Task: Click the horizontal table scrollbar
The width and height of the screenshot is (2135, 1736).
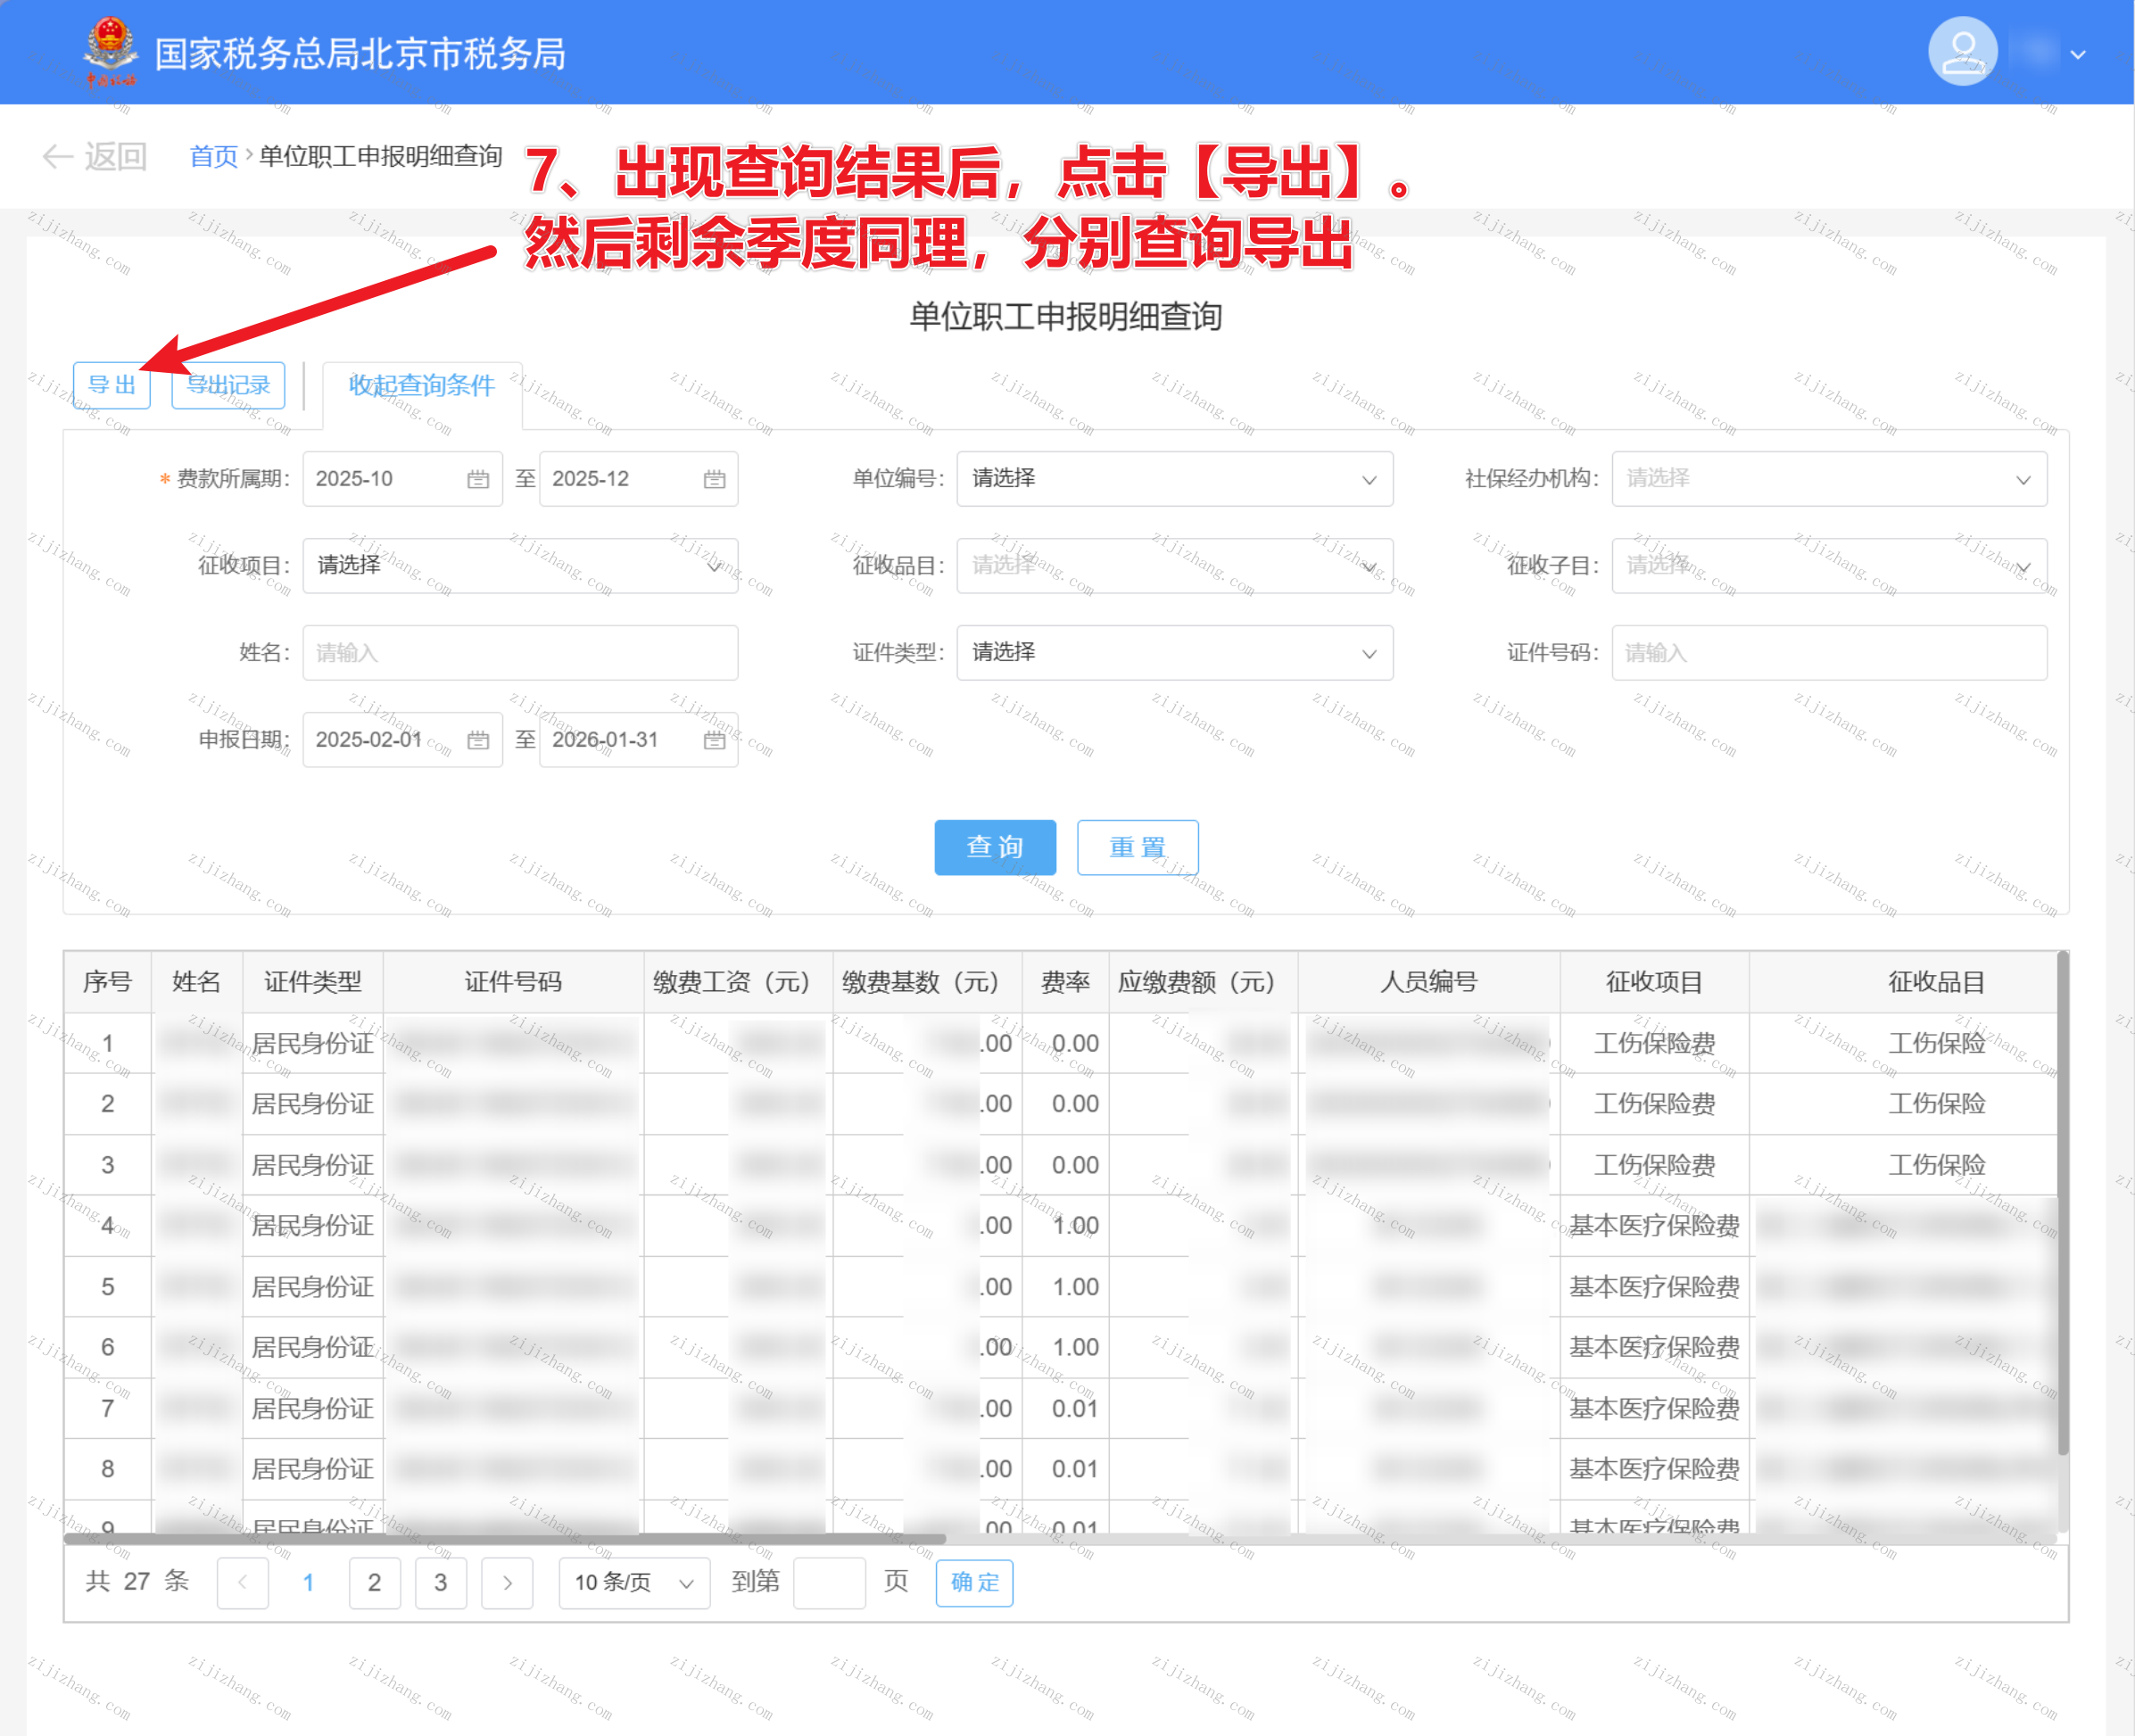Action: (x=505, y=1539)
